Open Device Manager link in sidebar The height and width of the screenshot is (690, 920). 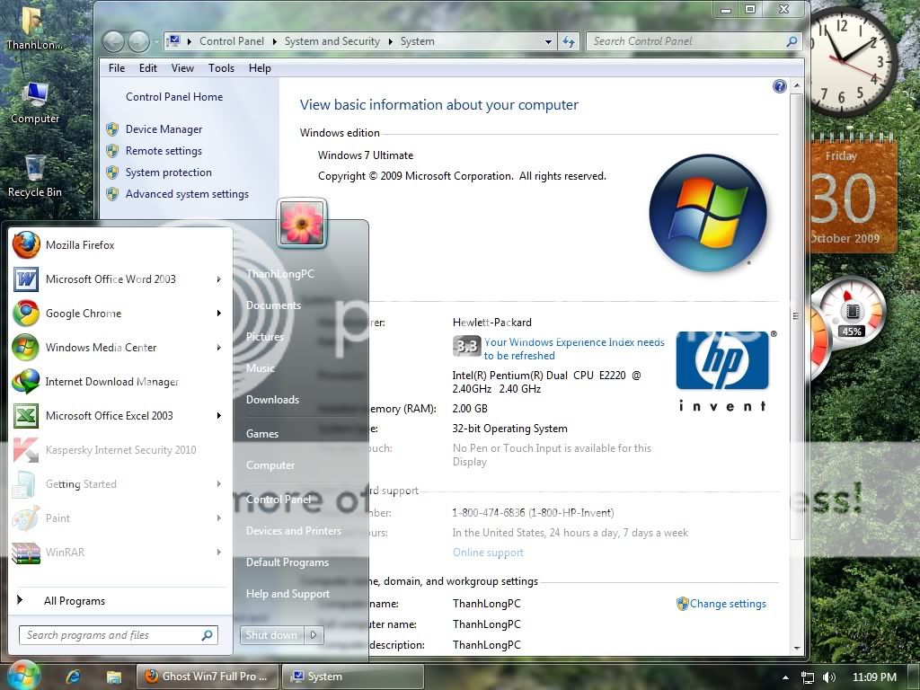pos(164,129)
